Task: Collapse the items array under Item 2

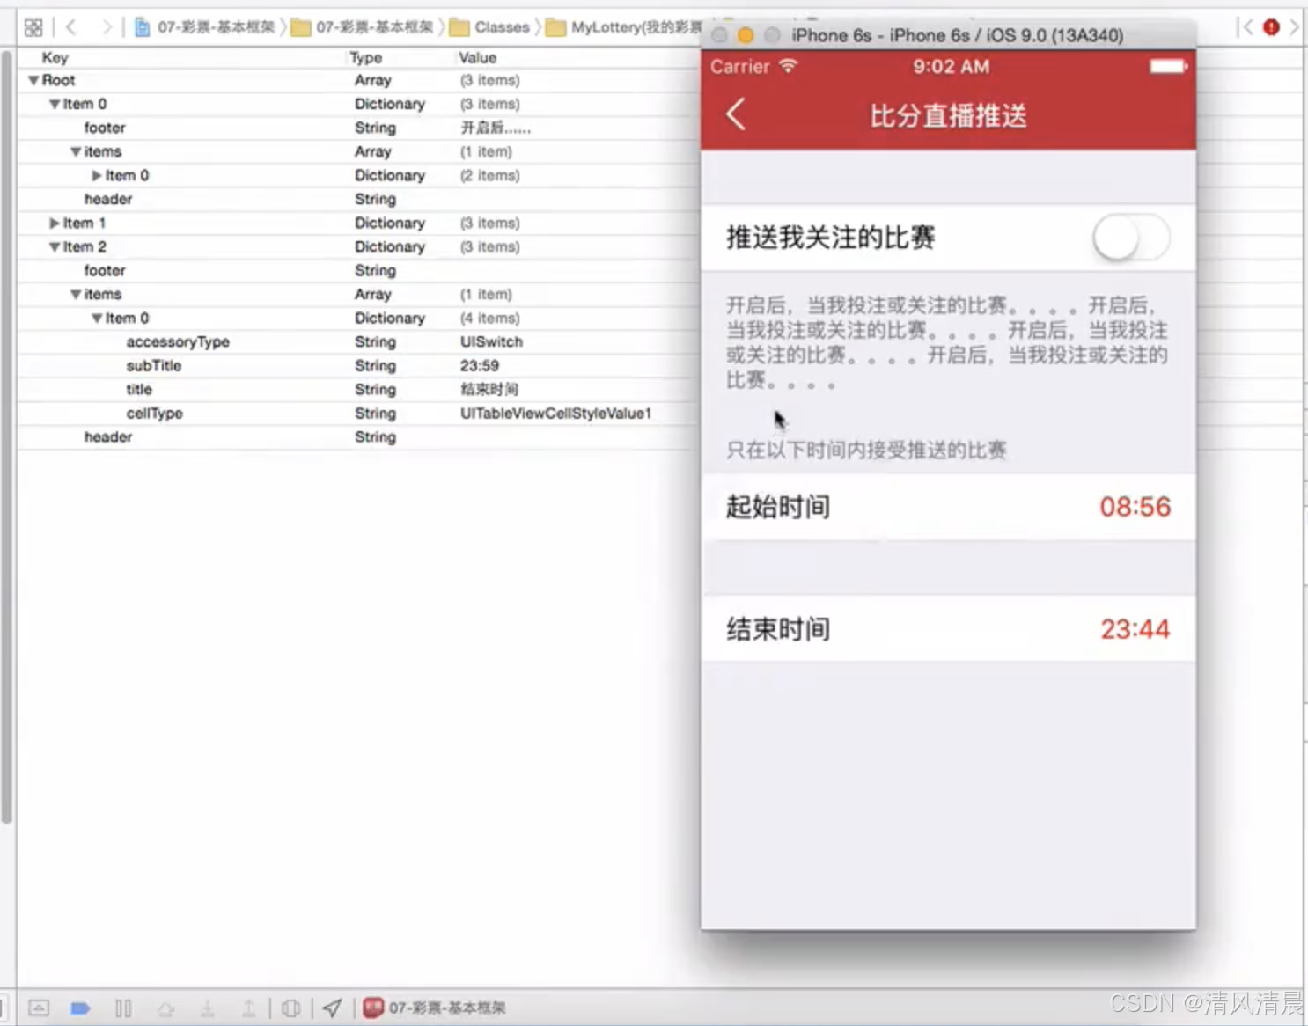Action: (x=76, y=294)
